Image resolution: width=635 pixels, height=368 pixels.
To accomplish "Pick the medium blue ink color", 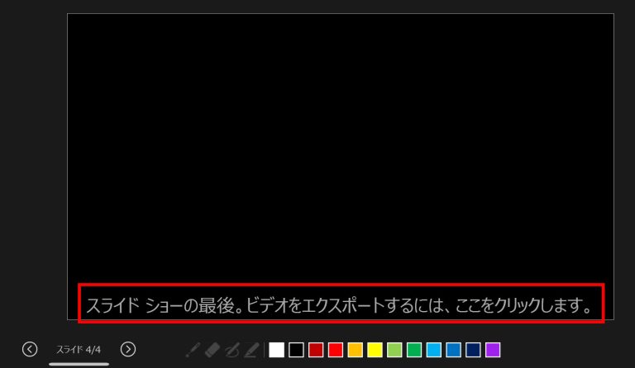I will (x=454, y=350).
